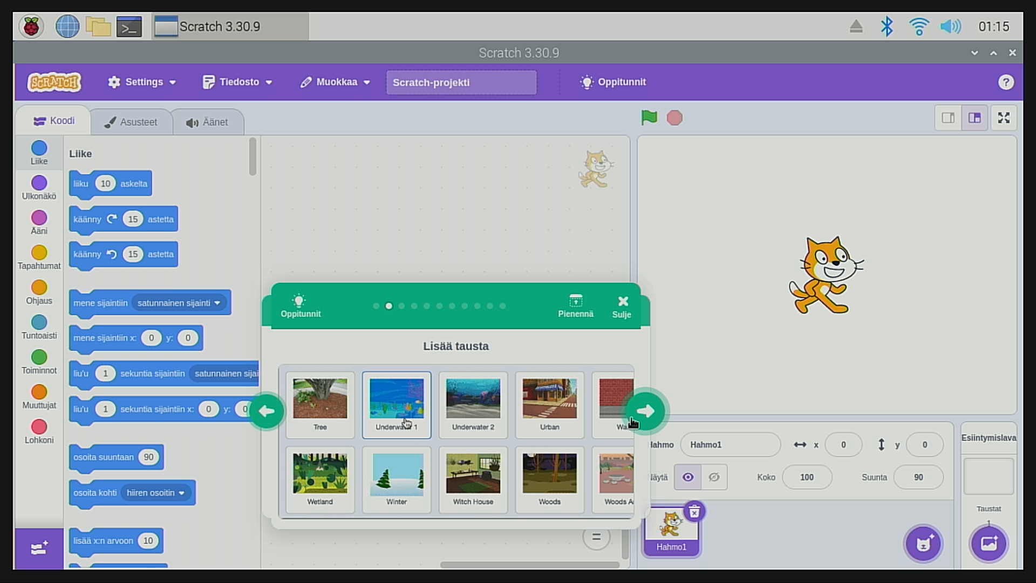Show the sprite with eye toggle
The image size is (1036, 583).
[x=687, y=477]
